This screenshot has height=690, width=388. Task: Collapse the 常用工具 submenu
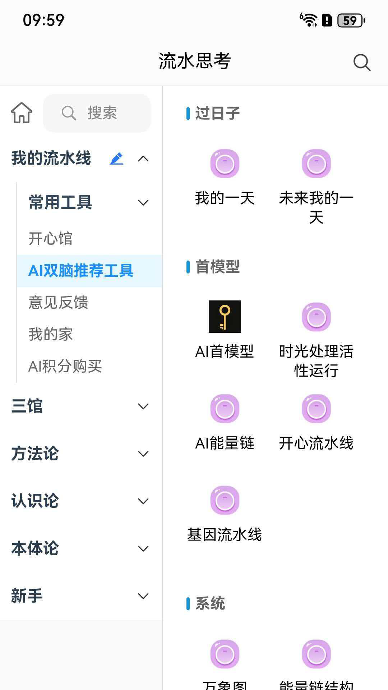(x=144, y=202)
